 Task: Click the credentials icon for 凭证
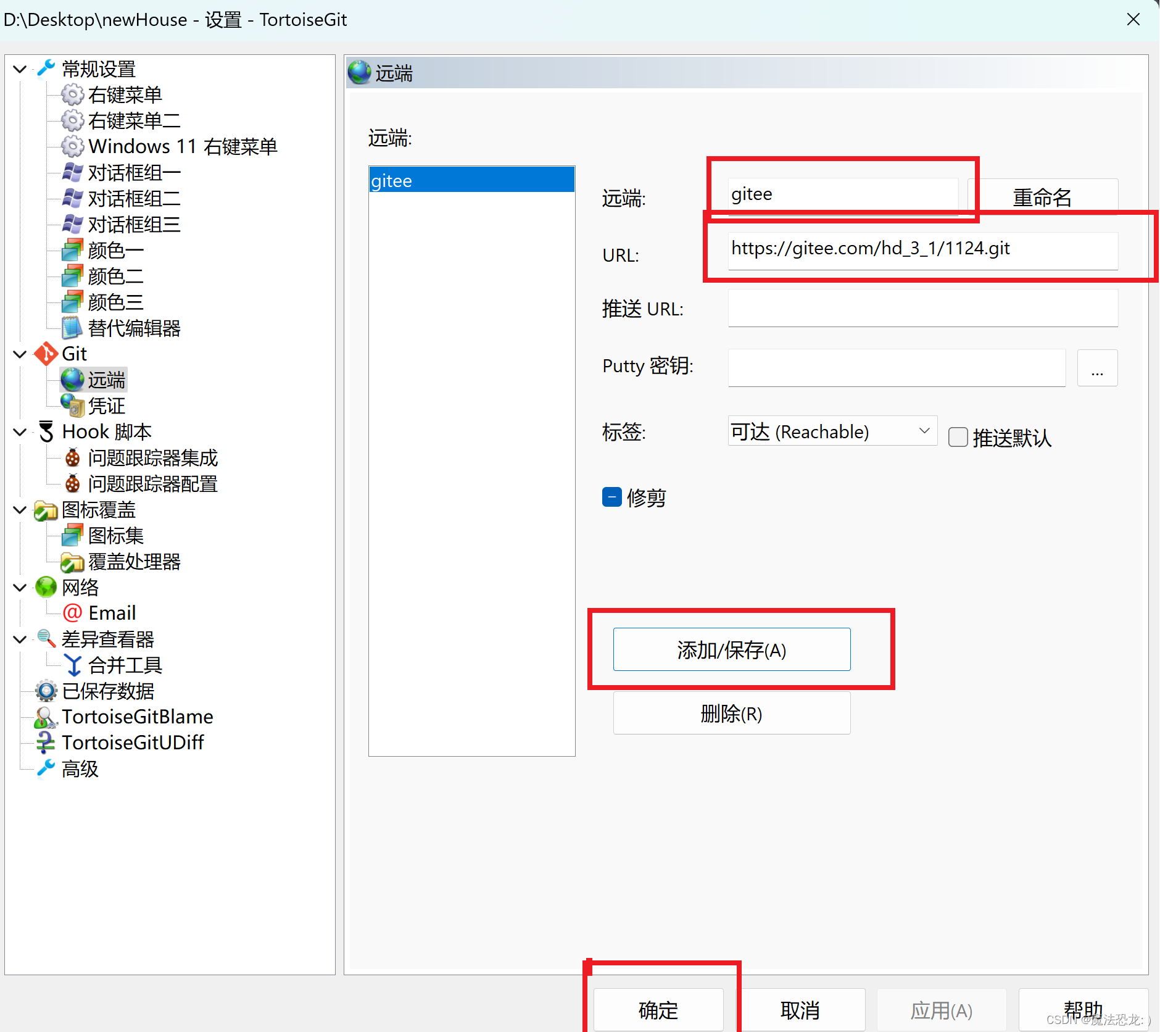point(72,406)
